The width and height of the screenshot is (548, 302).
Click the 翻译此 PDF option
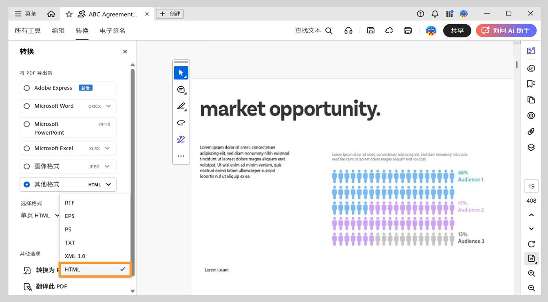click(45, 286)
